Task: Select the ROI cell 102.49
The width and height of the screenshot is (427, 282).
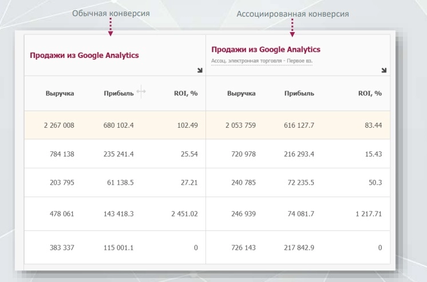Action: pyautogui.click(x=187, y=125)
